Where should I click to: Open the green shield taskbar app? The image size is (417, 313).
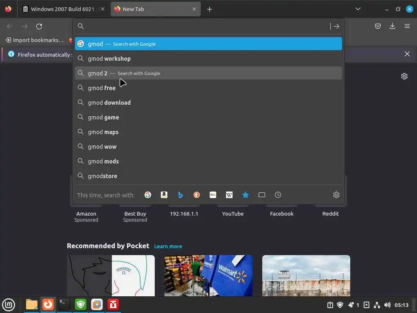tap(81, 304)
